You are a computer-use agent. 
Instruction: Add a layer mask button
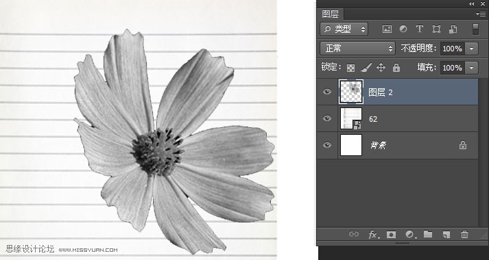pyautogui.click(x=391, y=235)
